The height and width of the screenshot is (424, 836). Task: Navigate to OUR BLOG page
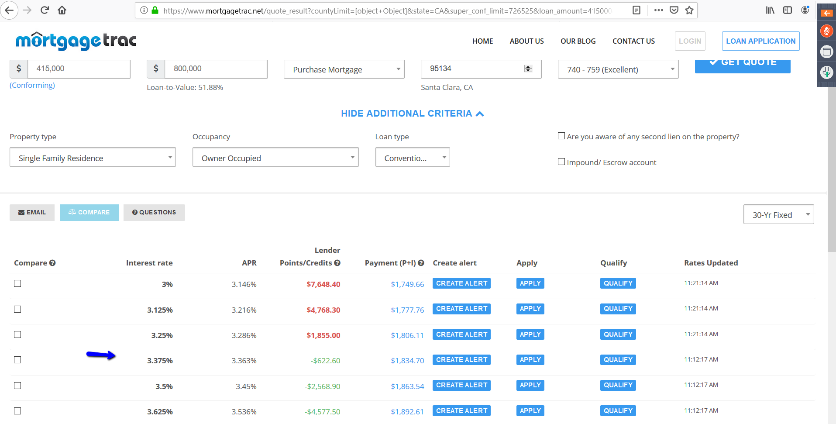578,41
